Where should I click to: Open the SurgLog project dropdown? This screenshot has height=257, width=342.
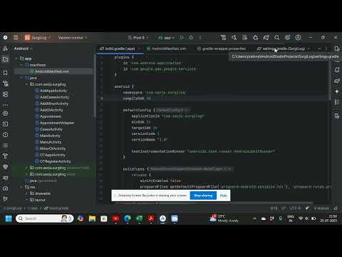coord(38,38)
